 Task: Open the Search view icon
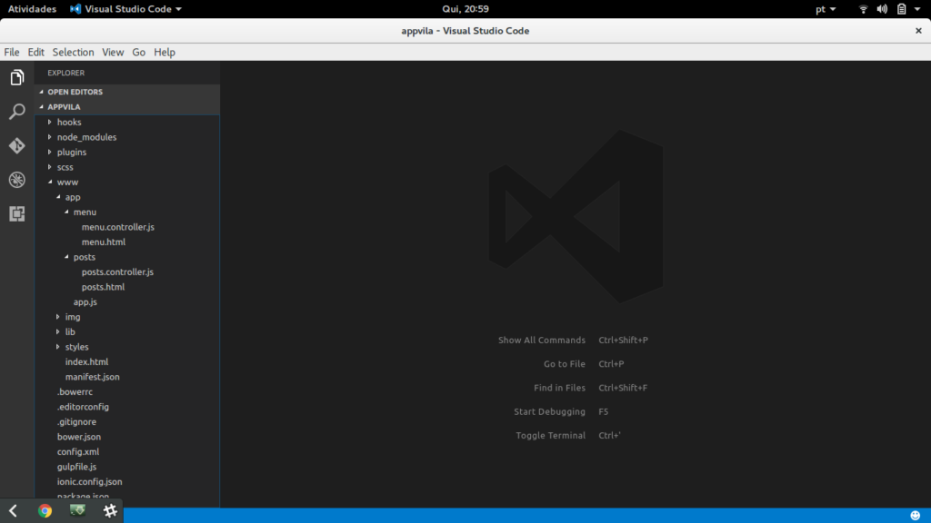point(16,112)
